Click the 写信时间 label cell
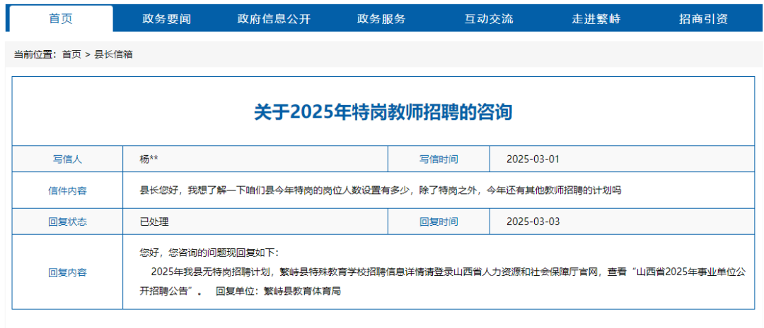Image resolution: width=764 pixels, height=328 pixels. click(x=438, y=159)
